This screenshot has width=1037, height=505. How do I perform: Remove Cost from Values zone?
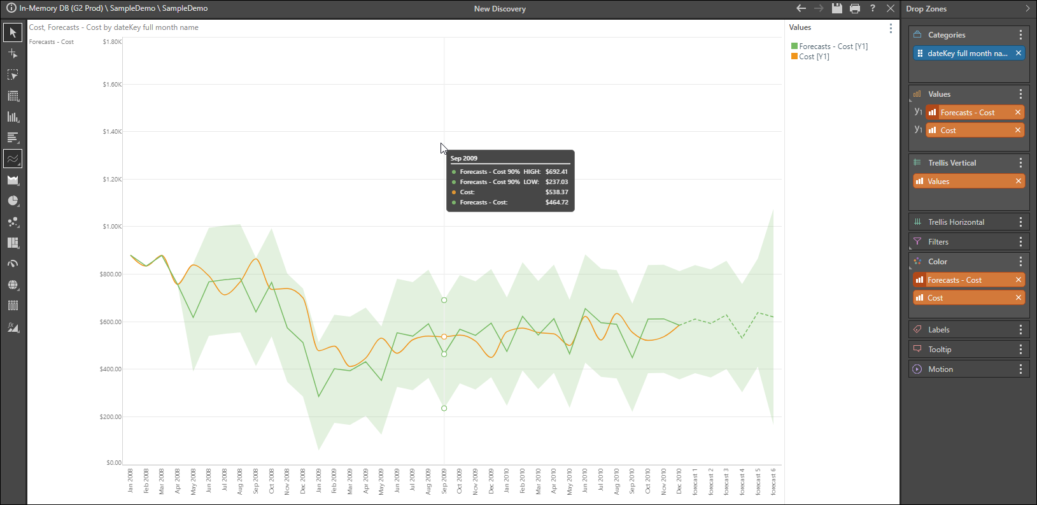1018,131
